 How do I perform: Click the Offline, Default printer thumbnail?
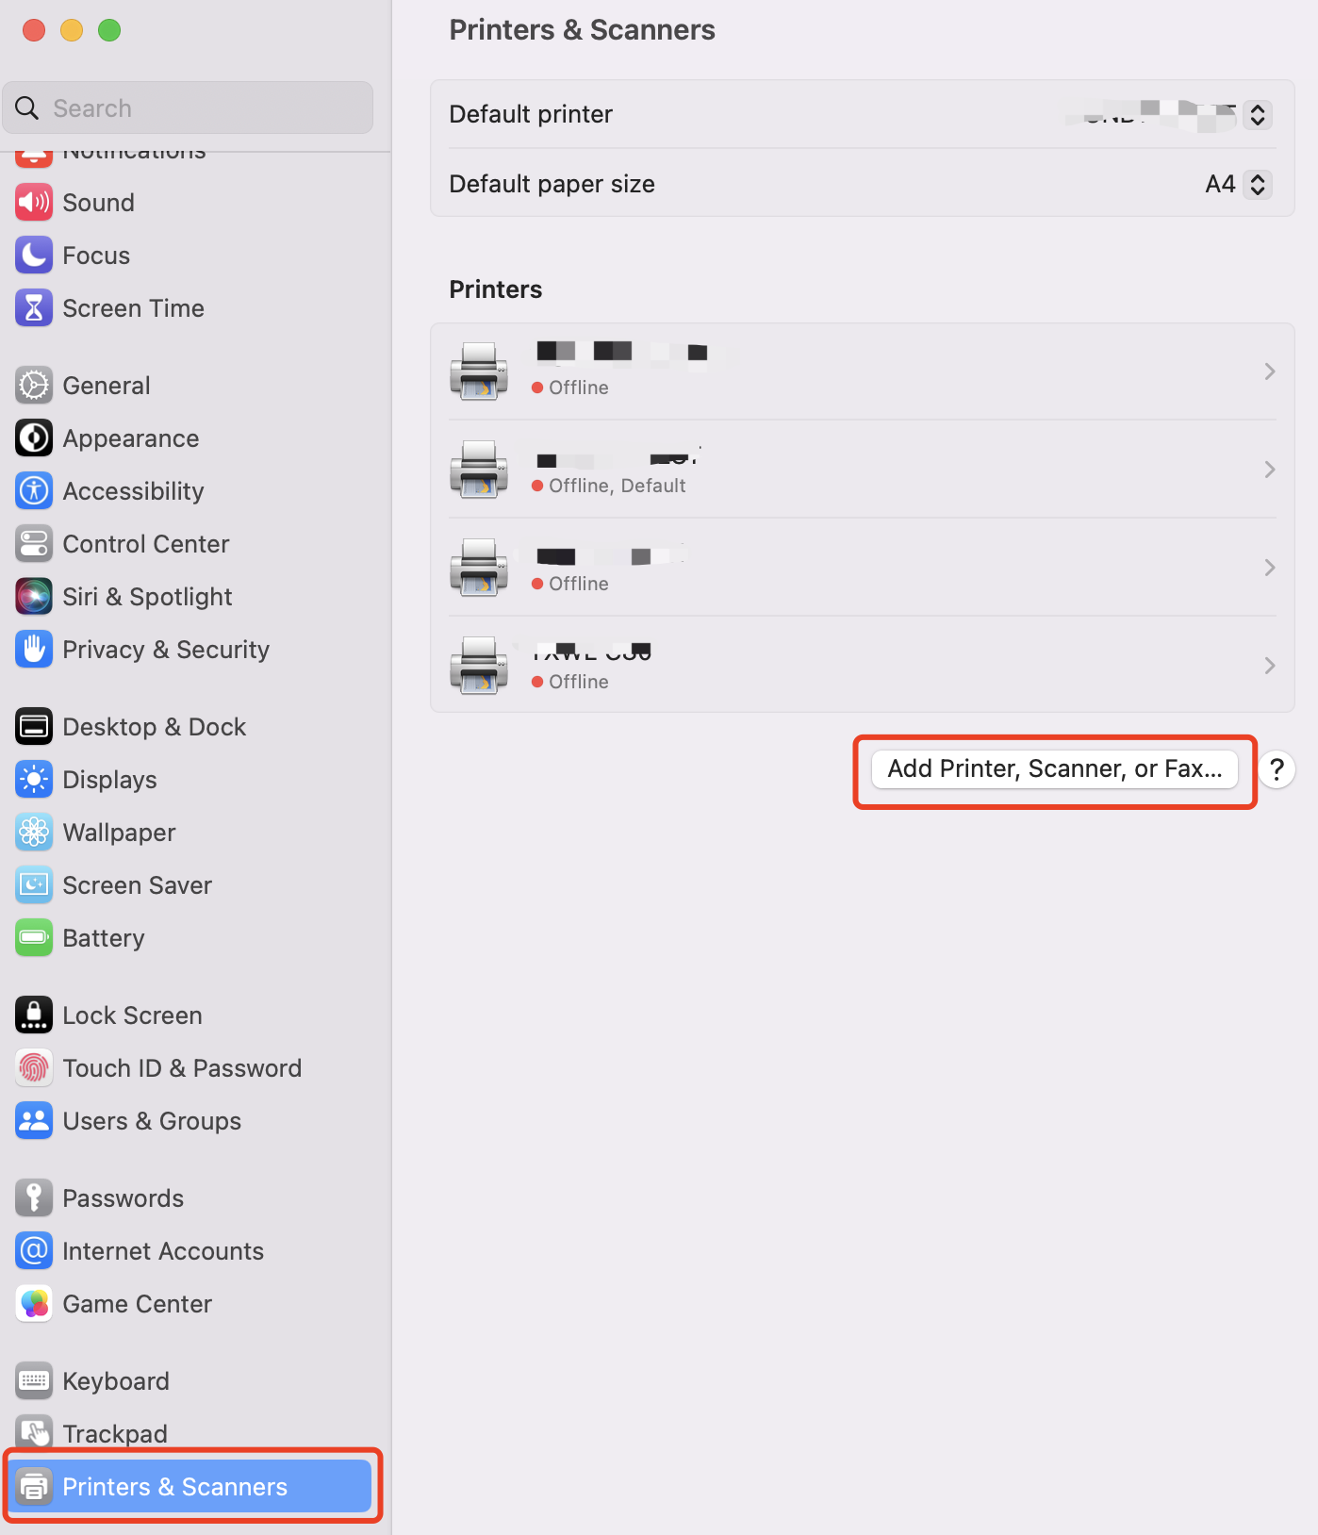click(x=479, y=470)
